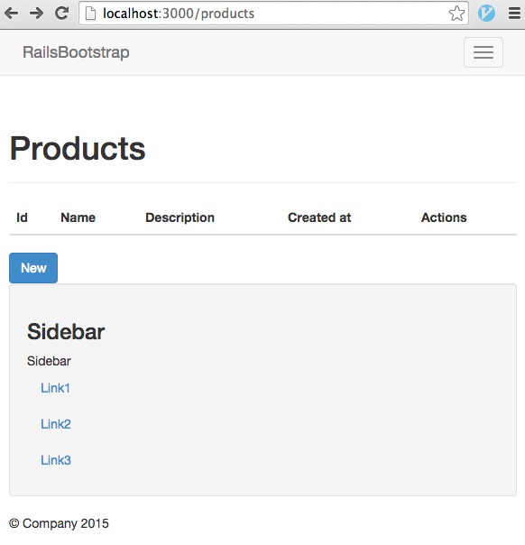Image resolution: width=525 pixels, height=545 pixels.
Task: Open Link2 in the sidebar
Action: (x=56, y=424)
